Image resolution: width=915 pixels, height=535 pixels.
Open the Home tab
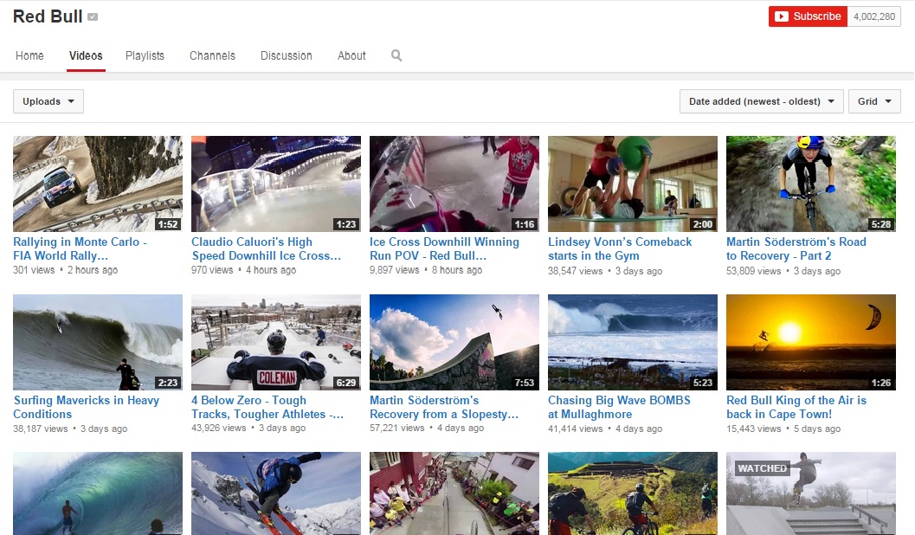pos(29,55)
